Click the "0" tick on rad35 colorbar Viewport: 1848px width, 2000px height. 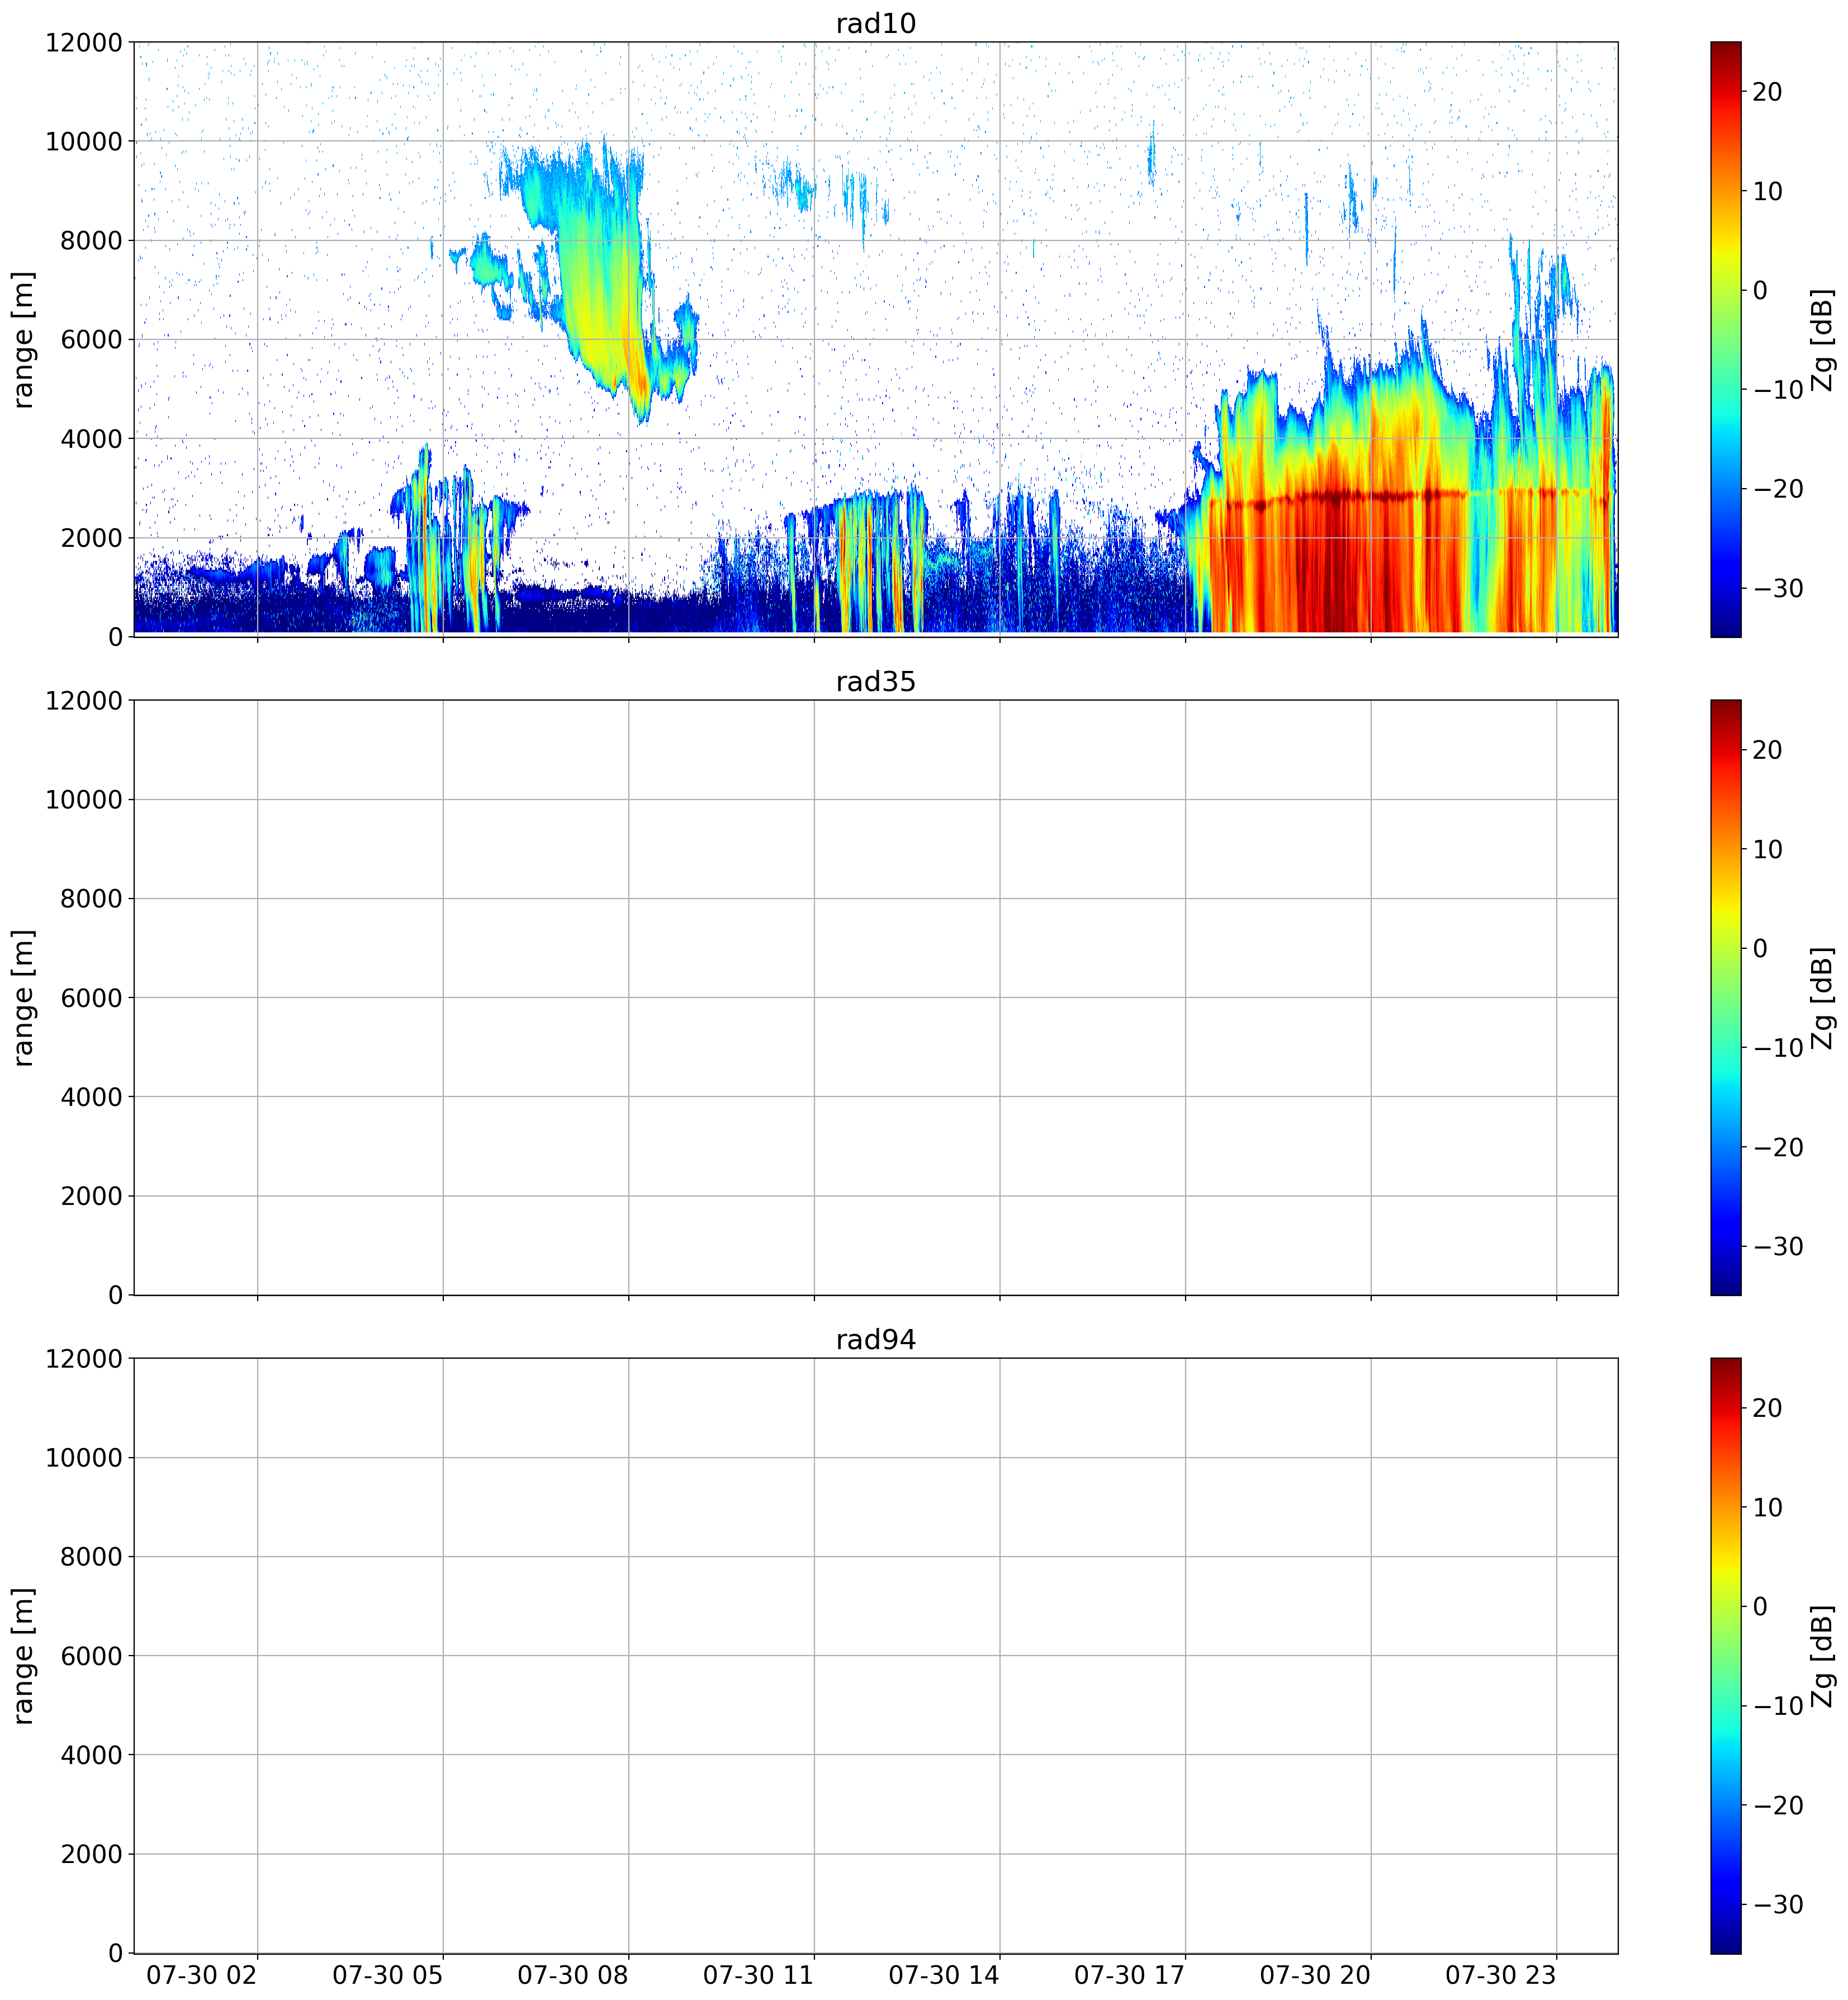pos(1761,948)
